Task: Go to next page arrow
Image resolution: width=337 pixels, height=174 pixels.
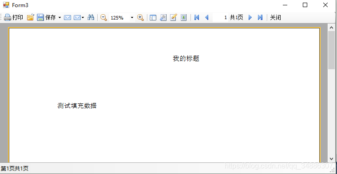Action: tap(250, 17)
